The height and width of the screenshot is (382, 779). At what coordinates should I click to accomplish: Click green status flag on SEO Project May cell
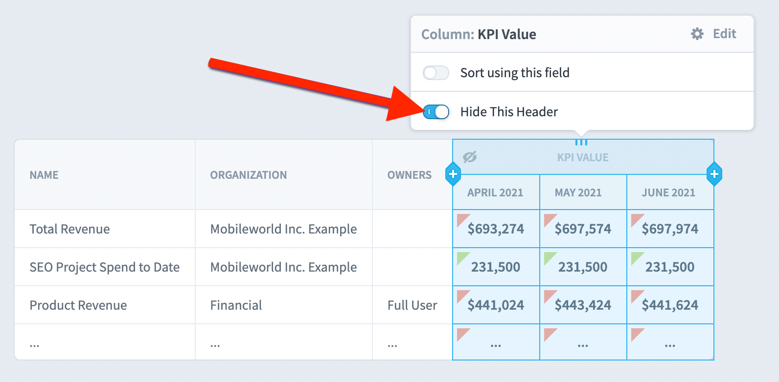click(x=550, y=258)
